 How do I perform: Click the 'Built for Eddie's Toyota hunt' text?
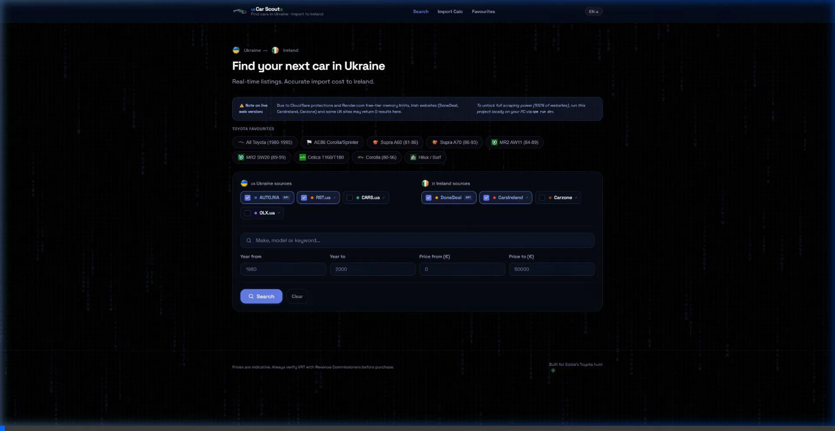576,364
